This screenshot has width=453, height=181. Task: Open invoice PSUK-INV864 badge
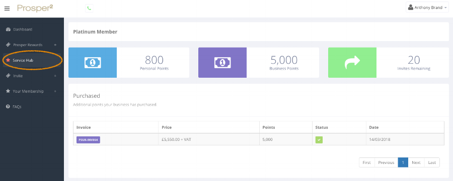click(88, 140)
